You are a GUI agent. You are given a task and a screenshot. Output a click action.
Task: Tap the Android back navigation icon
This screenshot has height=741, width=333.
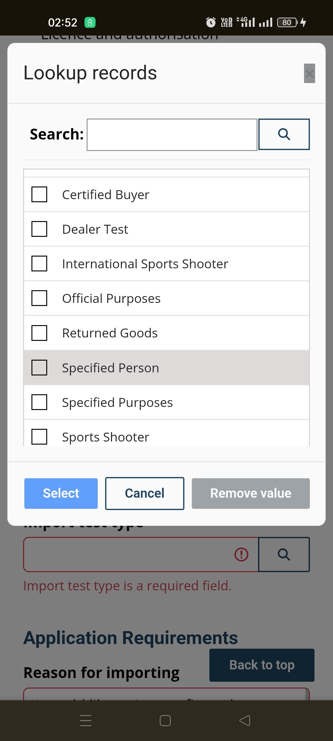(x=245, y=721)
